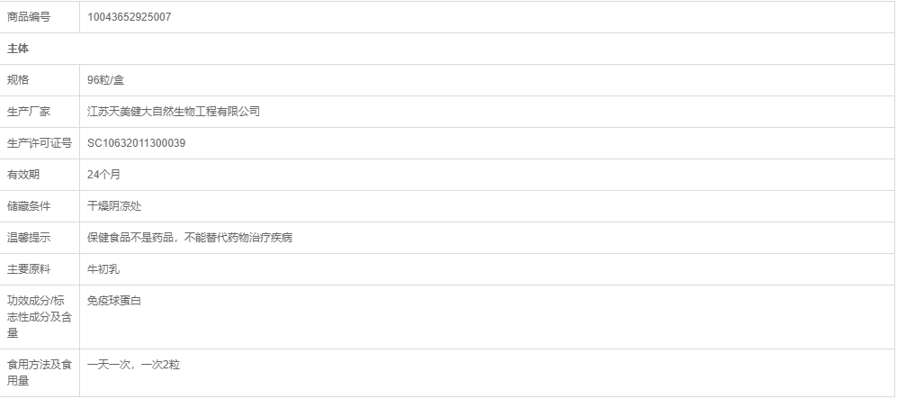897x399 pixels.
Task: Click license number SC10632011300039
Action: click(x=136, y=143)
